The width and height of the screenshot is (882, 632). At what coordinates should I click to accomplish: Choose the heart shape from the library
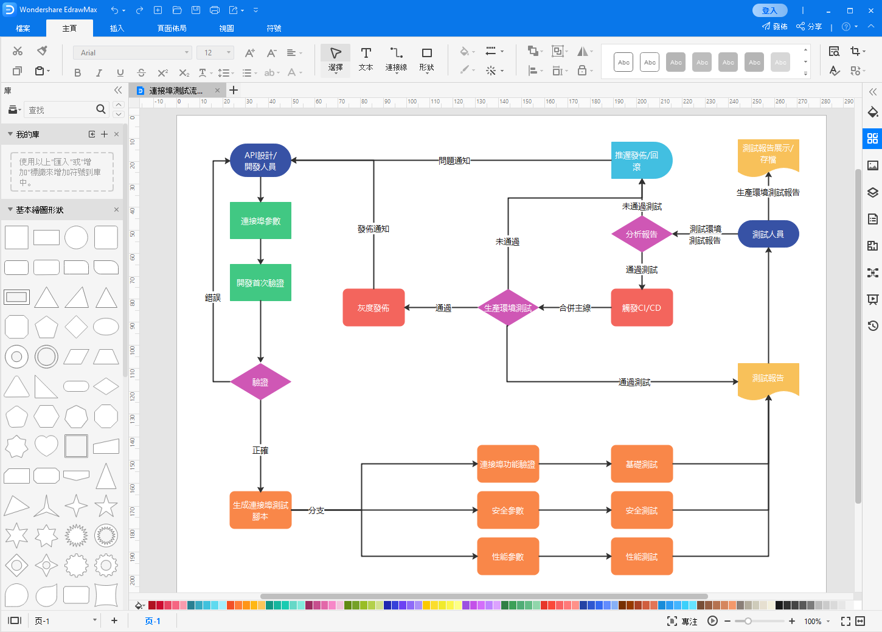pyautogui.click(x=46, y=446)
